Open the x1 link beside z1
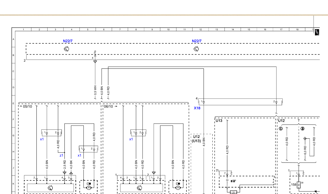Screen dimensions: 328x194 (x=79, y=155)
